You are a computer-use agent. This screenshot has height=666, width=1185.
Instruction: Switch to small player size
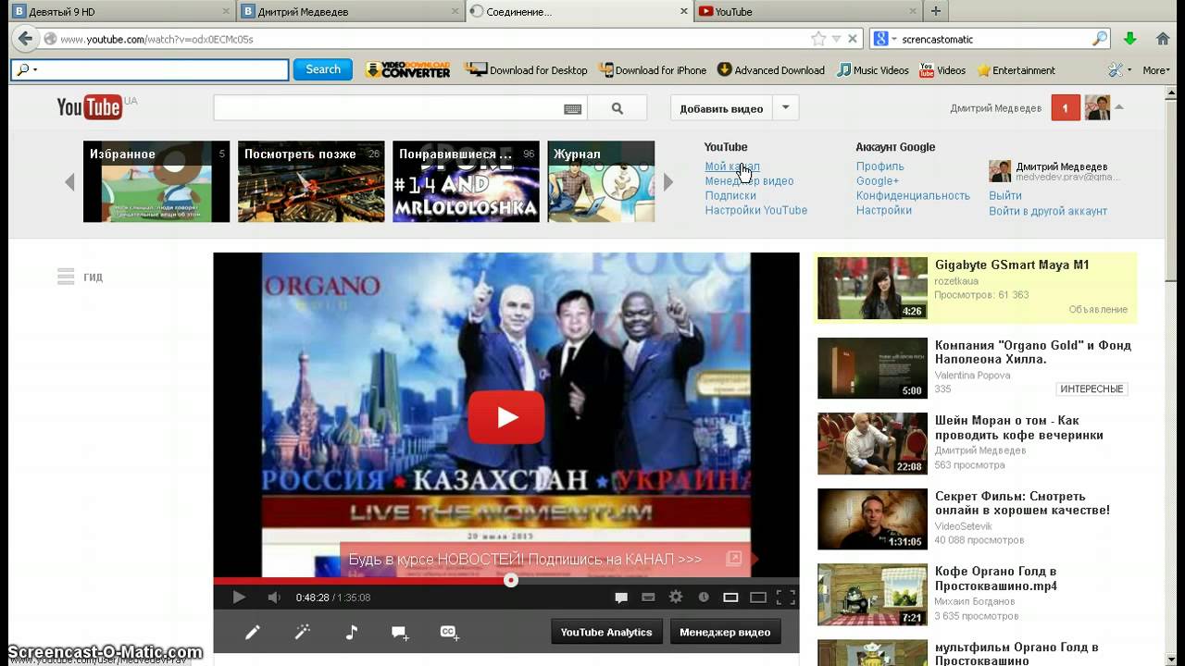tap(730, 598)
